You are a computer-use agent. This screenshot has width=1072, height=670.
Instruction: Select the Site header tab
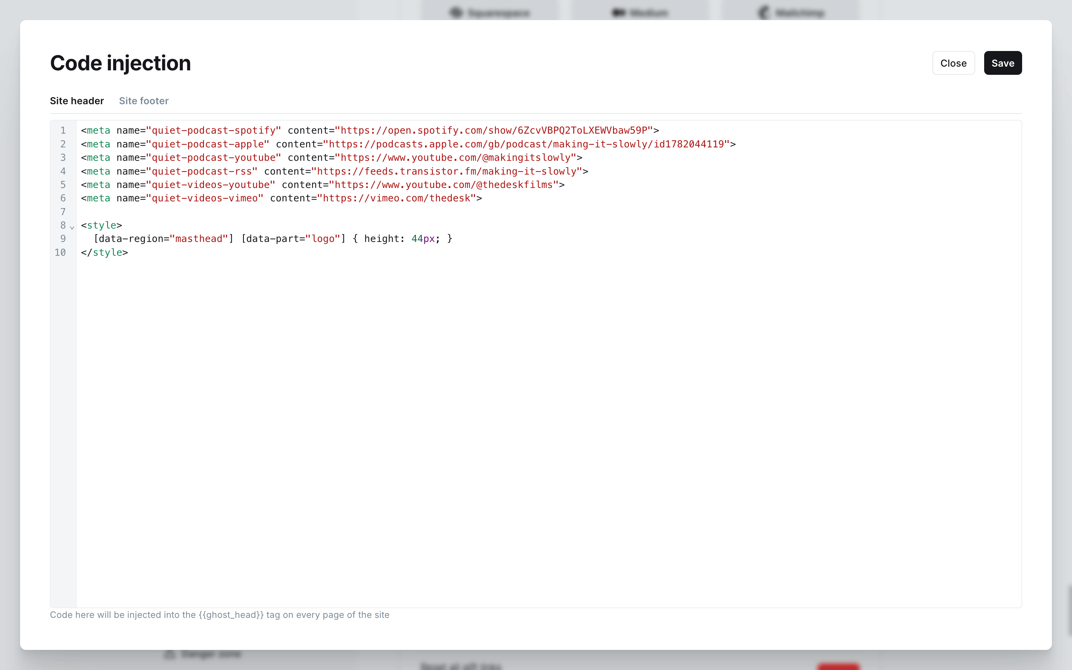tap(77, 101)
